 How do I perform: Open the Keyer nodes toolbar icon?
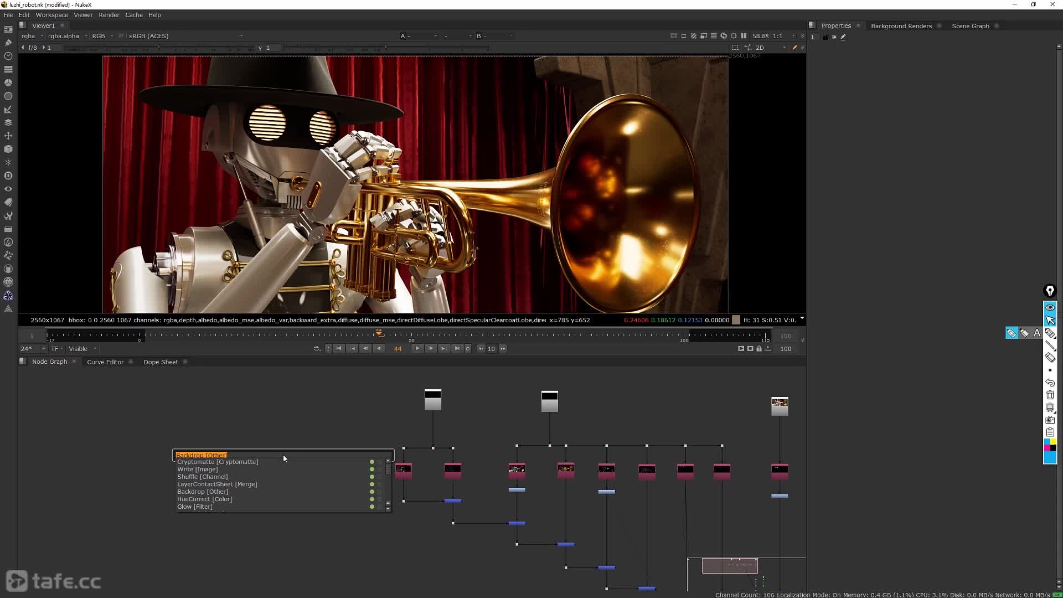[8, 109]
